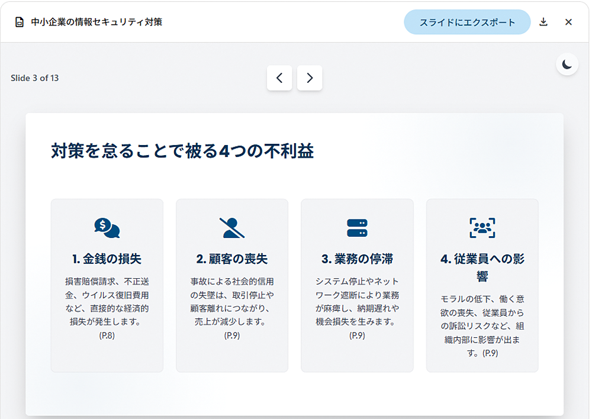
Task: Click the employees group icon
Action: coord(482,228)
